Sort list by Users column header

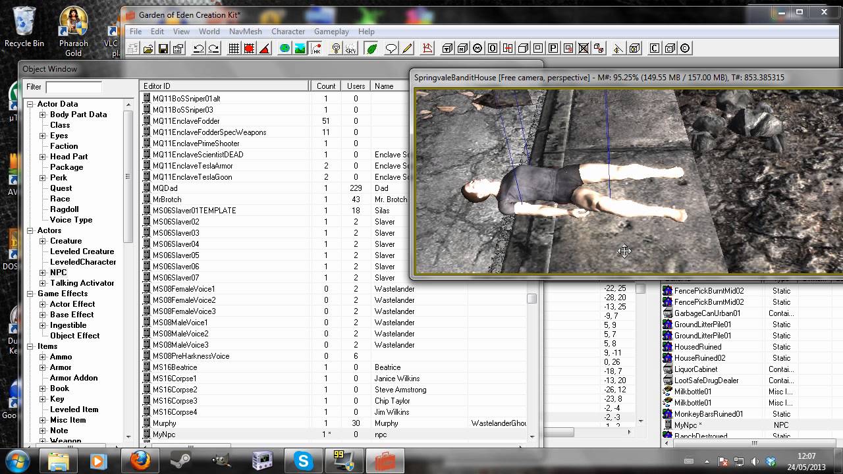click(x=356, y=86)
